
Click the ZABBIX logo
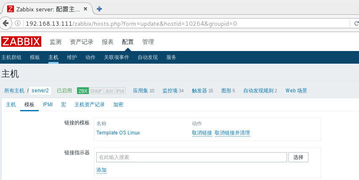(x=21, y=41)
